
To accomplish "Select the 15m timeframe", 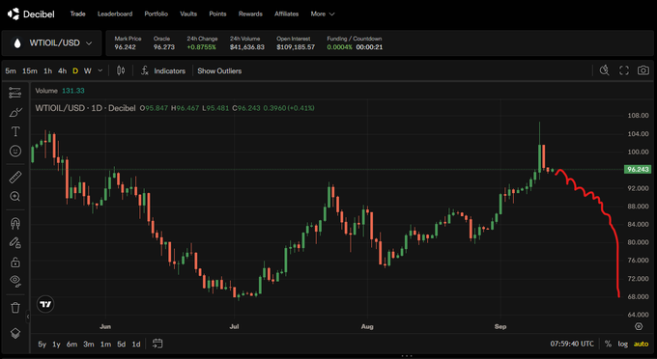I will coord(29,70).
